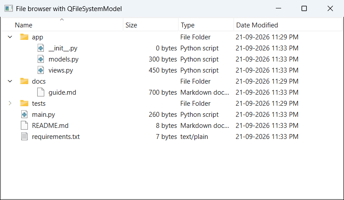Screen dimensions: 344x200
Task: Click the Python icon beside models.py
Action: pos(41,59)
